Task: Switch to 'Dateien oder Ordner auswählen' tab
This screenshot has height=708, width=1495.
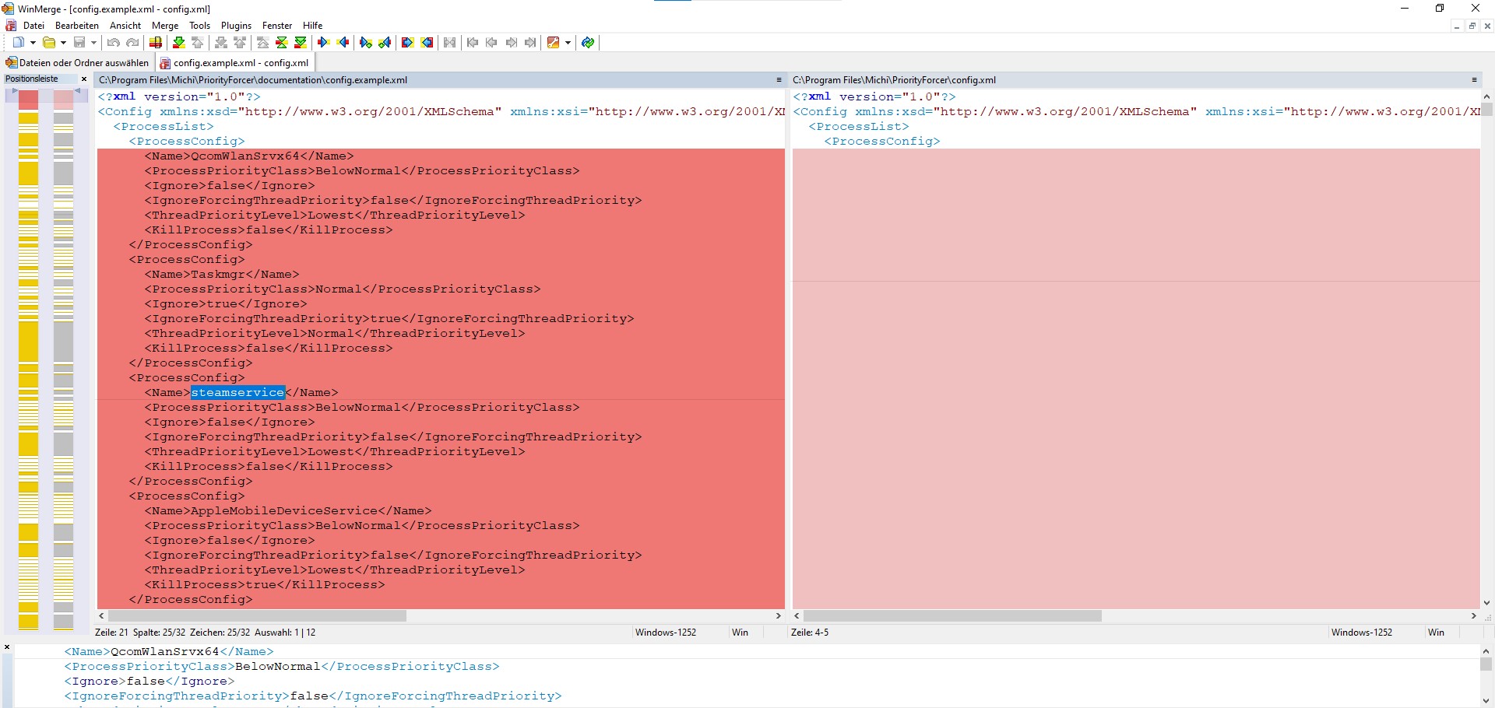Action: pyautogui.click(x=77, y=63)
